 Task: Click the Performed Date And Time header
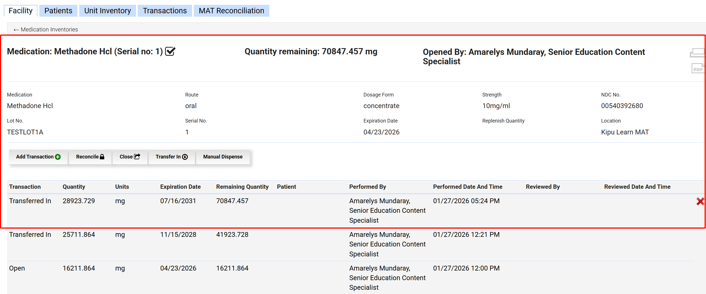pos(467,187)
